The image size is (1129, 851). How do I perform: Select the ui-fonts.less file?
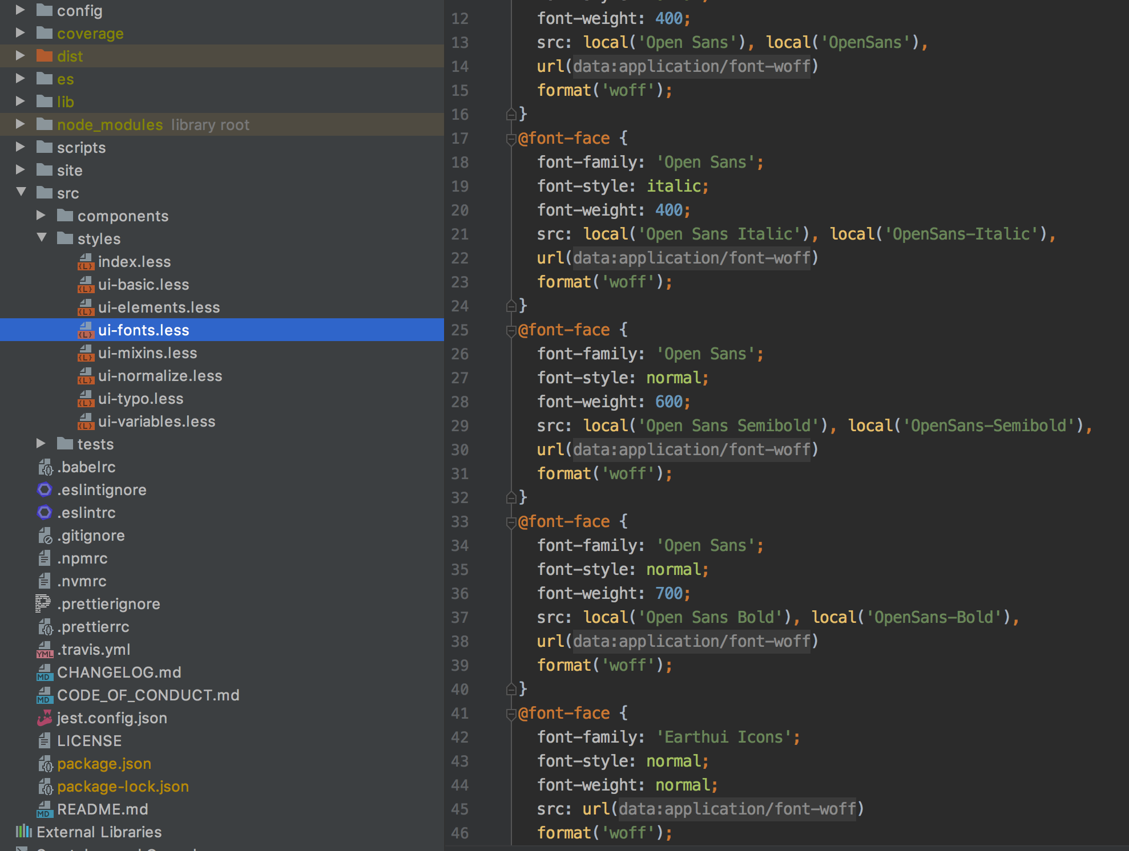(x=222, y=330)
